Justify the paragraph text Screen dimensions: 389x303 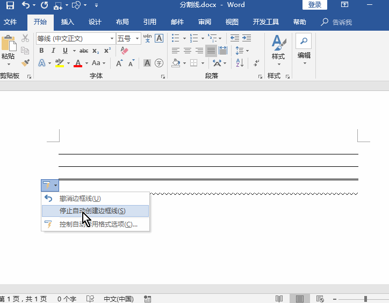coord(211,51)
